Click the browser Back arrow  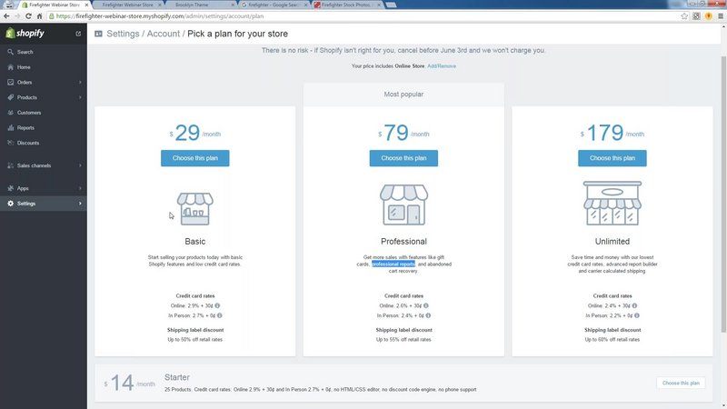pyautogui.click(x=6, y=15)
